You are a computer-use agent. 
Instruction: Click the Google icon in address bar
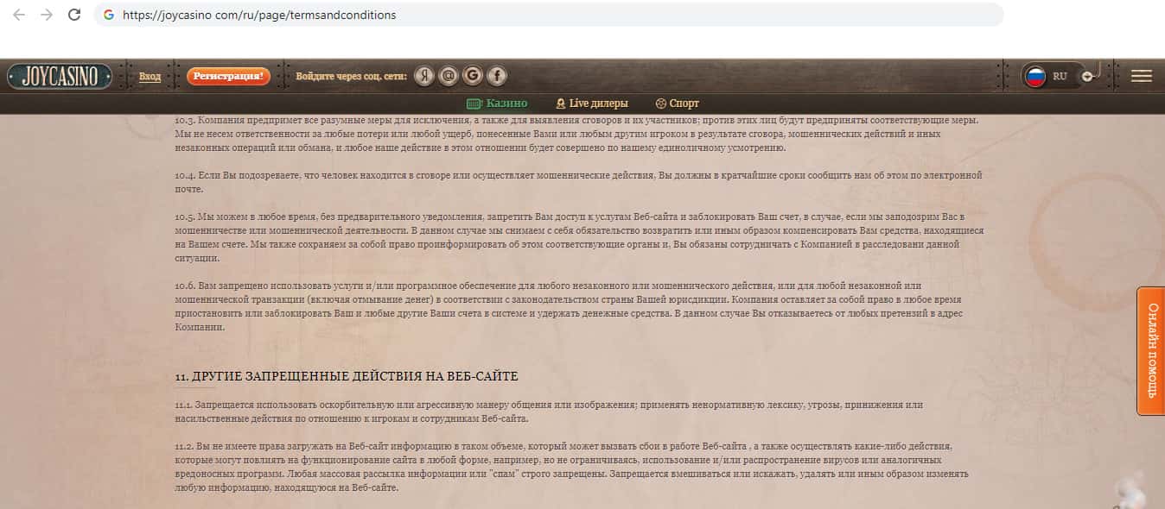click(108, 15)
